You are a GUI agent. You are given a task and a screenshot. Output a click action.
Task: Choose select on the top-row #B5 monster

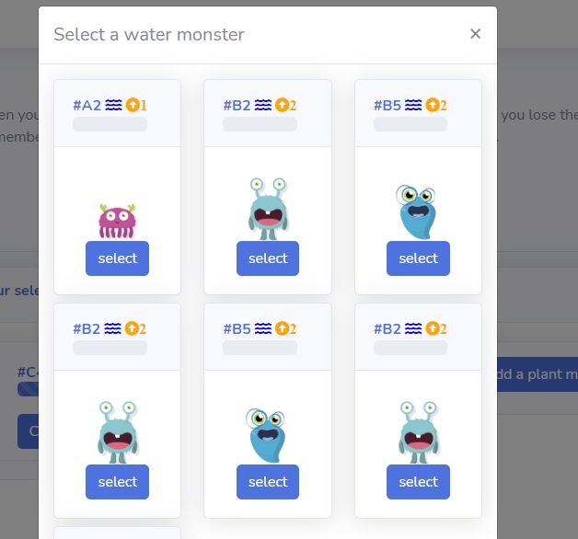click(x=418, y=258)
